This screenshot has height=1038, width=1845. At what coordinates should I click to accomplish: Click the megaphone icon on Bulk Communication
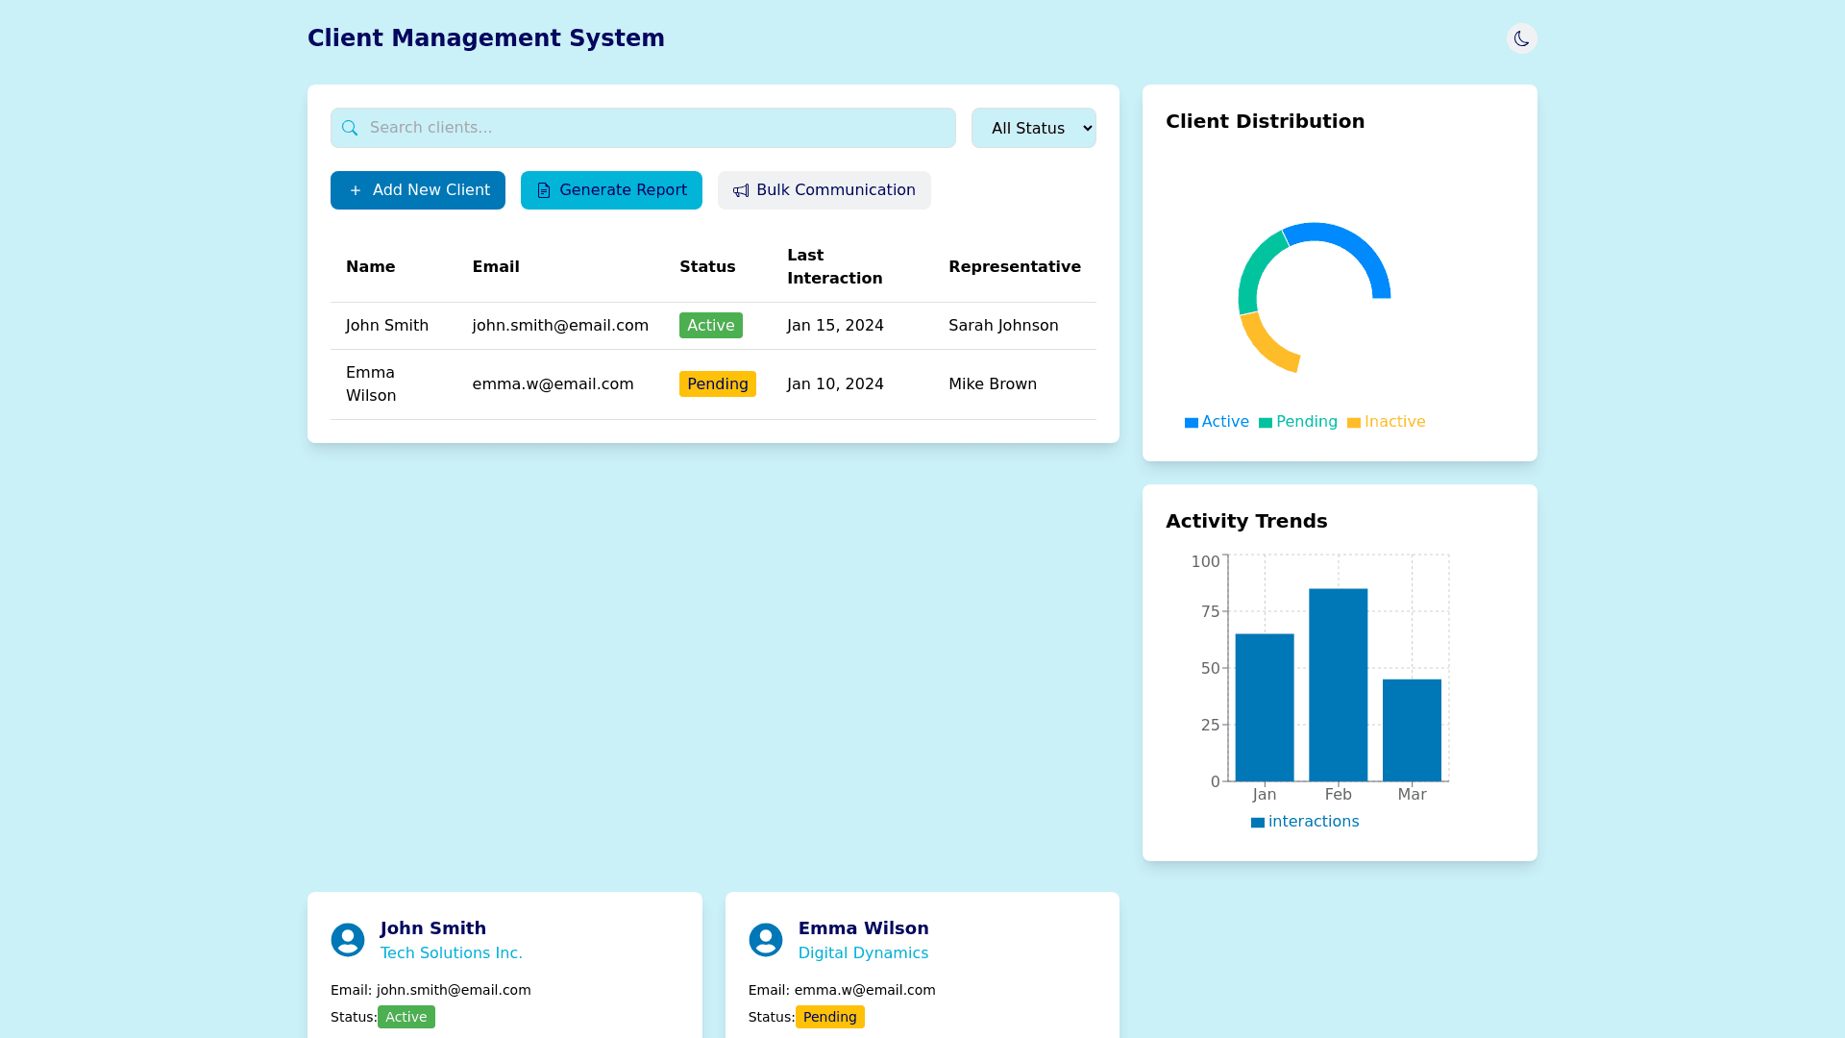tap(741, 190)
